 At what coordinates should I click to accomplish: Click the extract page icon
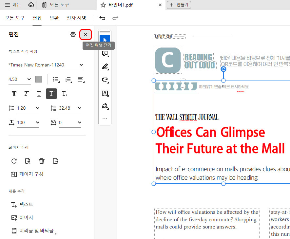pyautogui.click(x=28, y=161)
